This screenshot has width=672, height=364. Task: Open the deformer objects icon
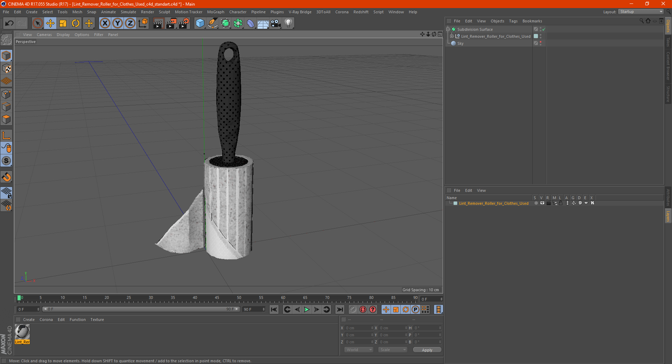pos(251,23)
